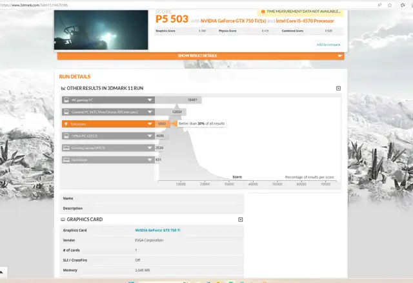The width and height of the screenshot is (413, 283).
Task: Click the RUN DETAILS heading
Action: click(x=75, y=77)
